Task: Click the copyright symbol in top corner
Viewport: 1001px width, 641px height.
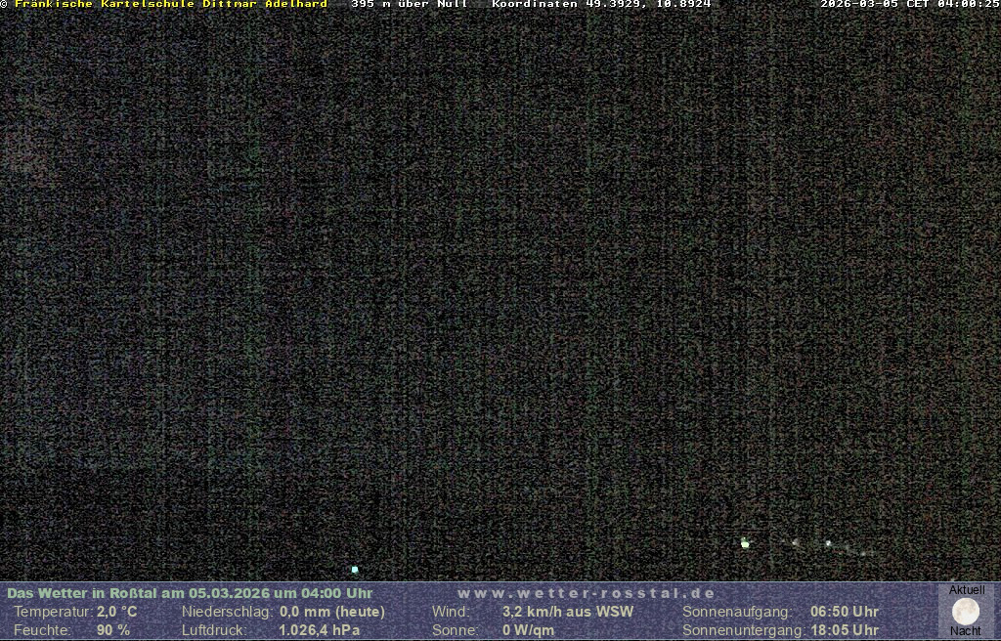Action: [4, 5]
